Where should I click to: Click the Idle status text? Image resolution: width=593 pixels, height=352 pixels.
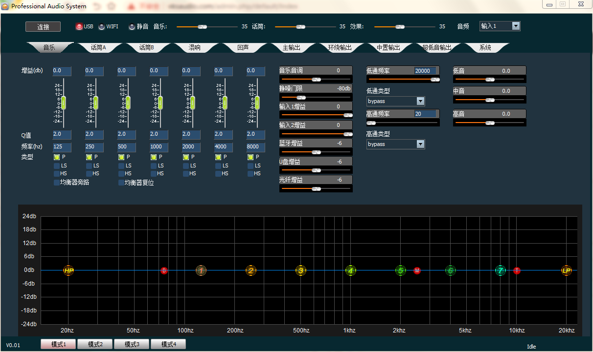tap(531, 347)
